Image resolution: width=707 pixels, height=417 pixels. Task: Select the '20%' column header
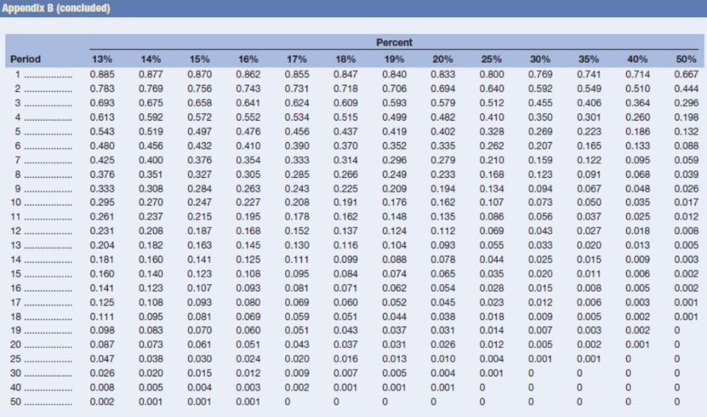pos(443,59)
